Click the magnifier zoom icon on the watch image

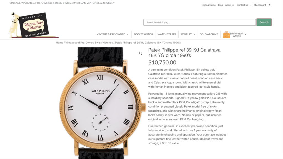click(x=140, y=53)
